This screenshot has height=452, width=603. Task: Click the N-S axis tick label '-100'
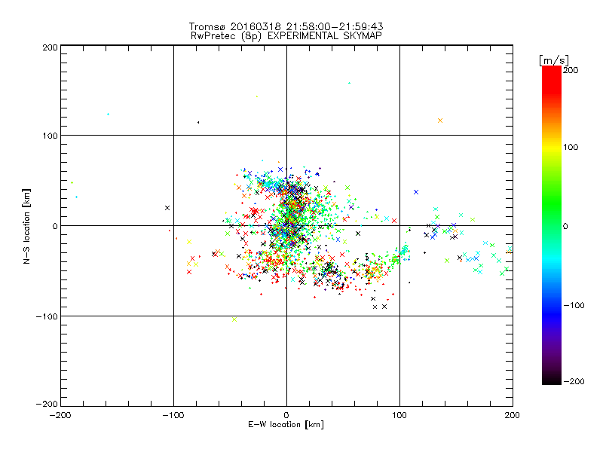click(47, 316)
